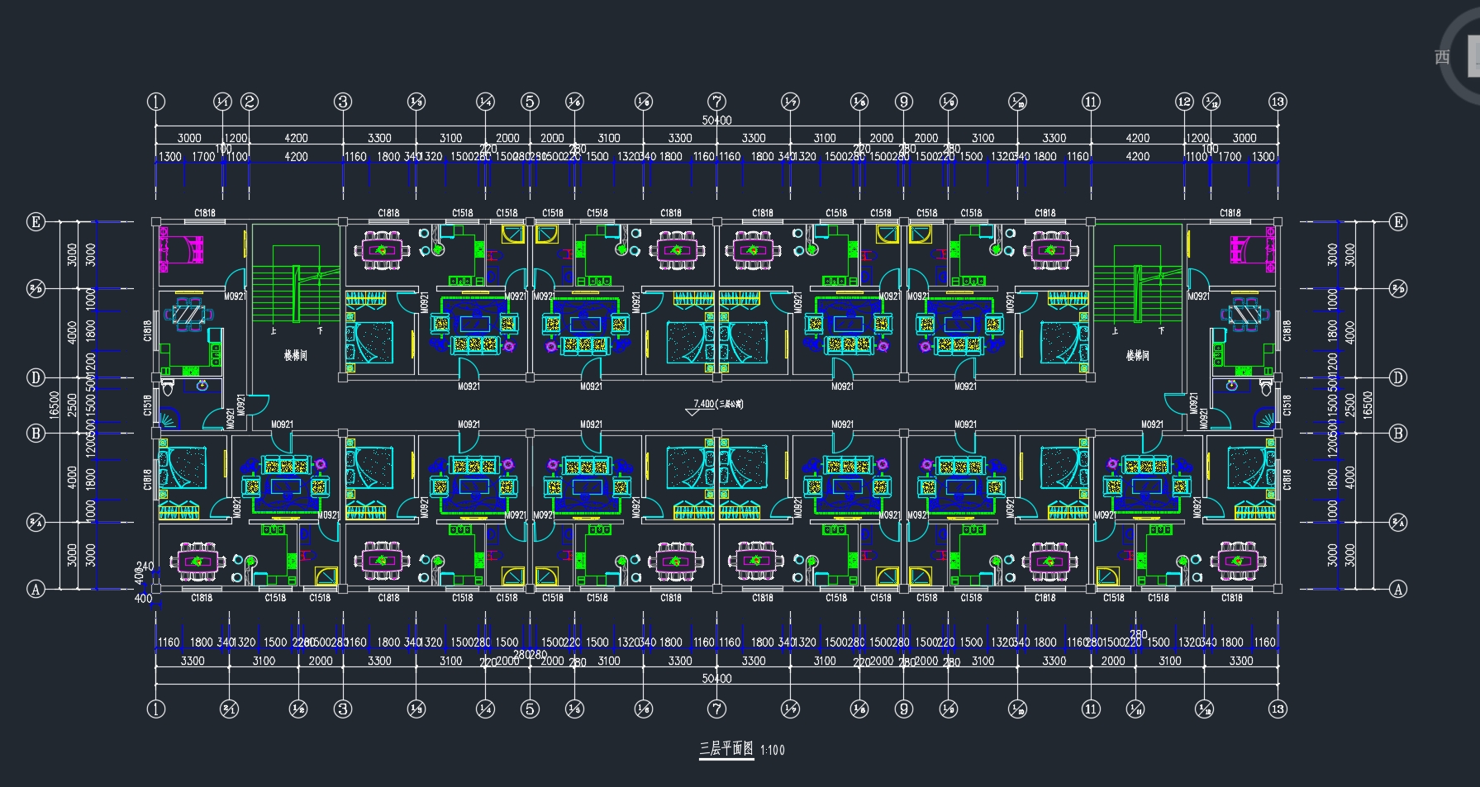Select the magenta bed in the top-right corner room

(1251, 249)
